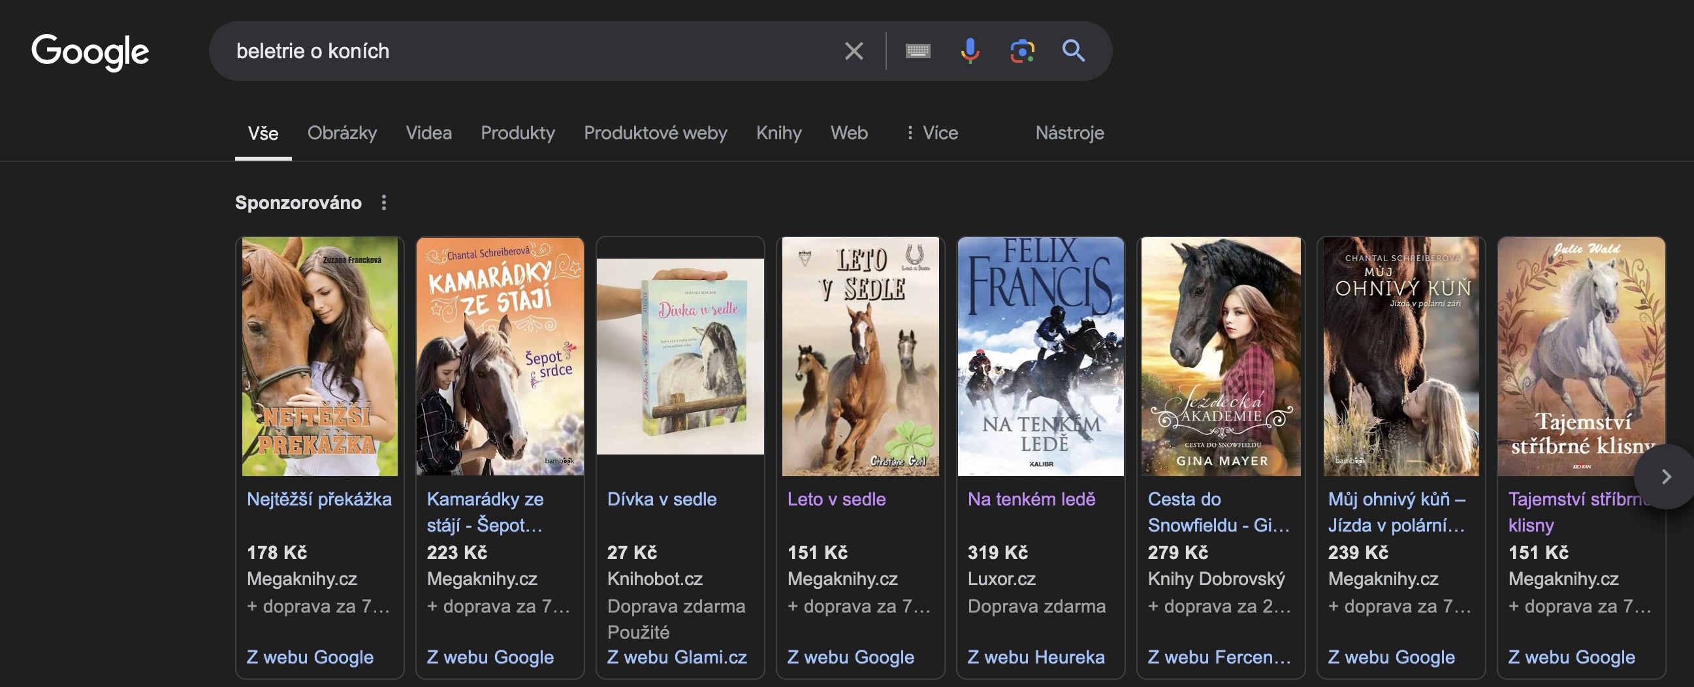
Task: Open Dívka v sedle product photo
Action: click(x=680, y=357)
